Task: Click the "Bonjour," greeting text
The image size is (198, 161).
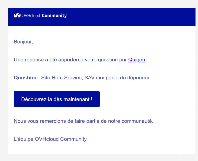Action: coord(23,42)
